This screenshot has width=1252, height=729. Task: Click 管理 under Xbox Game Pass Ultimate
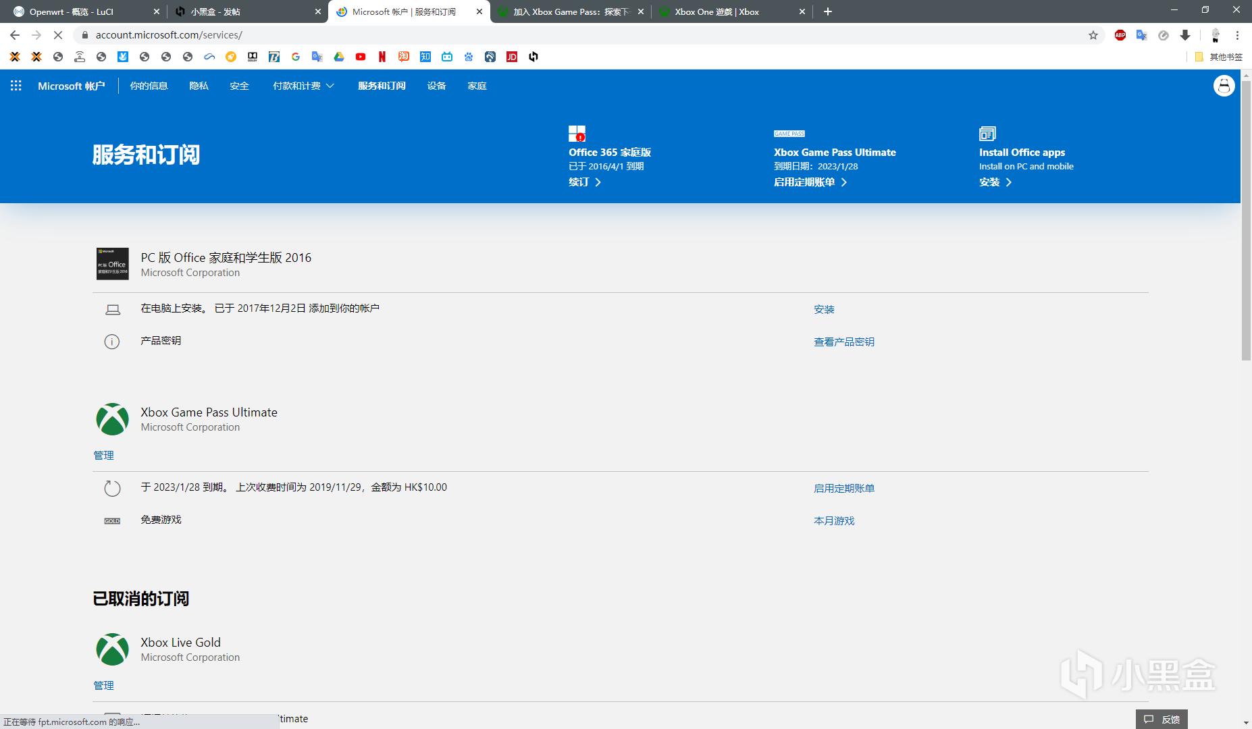(x=103, y=455)
